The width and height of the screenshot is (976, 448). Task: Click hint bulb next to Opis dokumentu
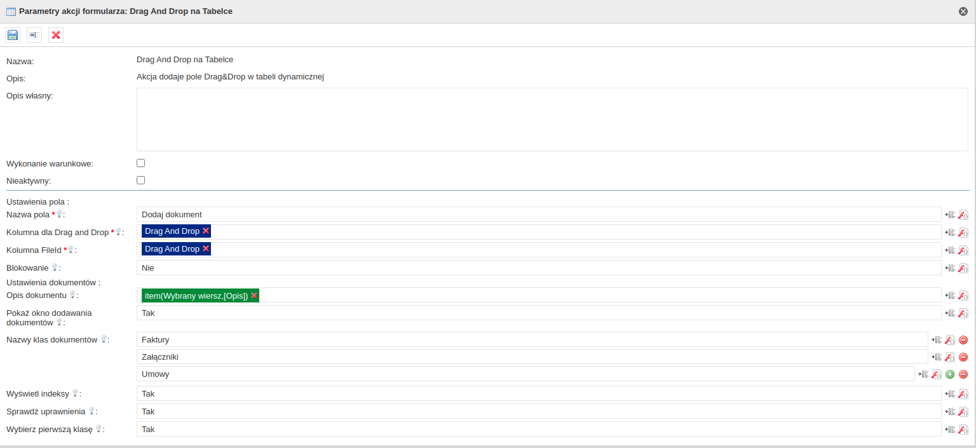[72, 295]
